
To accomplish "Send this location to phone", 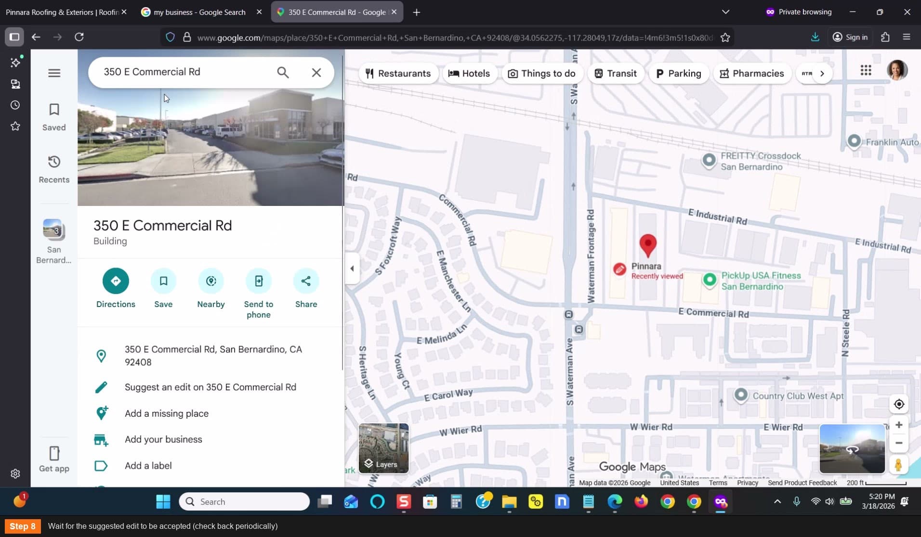I will (259, 281).
